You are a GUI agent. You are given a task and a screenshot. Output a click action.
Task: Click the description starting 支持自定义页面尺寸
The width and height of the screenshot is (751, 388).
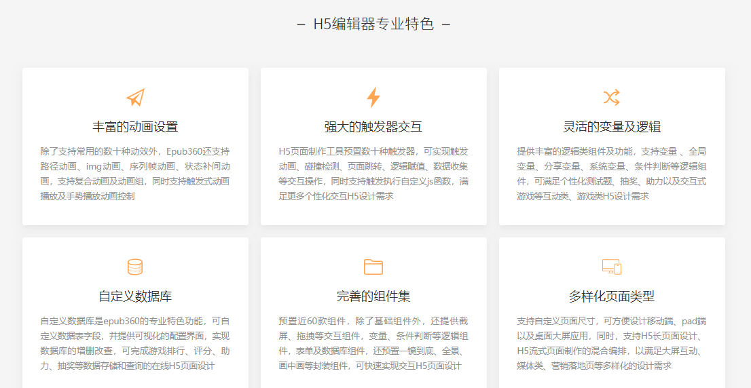coord(612,343)
